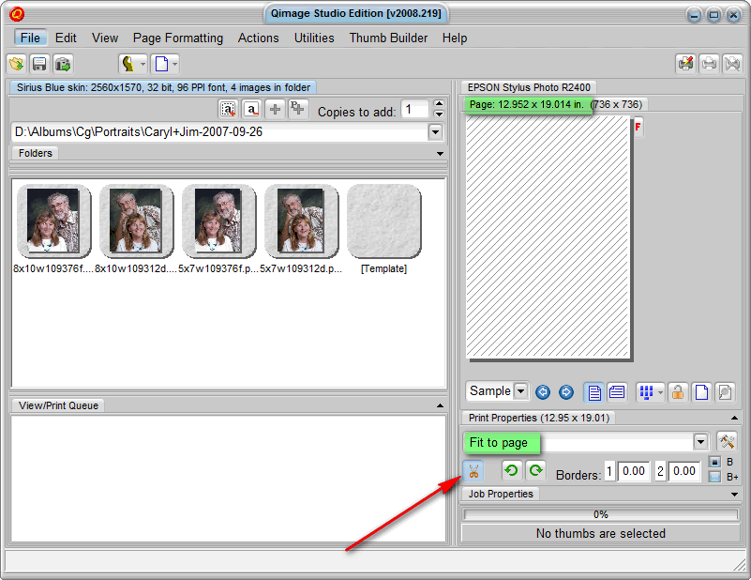Image resolution: width=751 pixels, height=580 pixels.
Task: Decrease copies to add with down arrow
Action: click(439, 114)
